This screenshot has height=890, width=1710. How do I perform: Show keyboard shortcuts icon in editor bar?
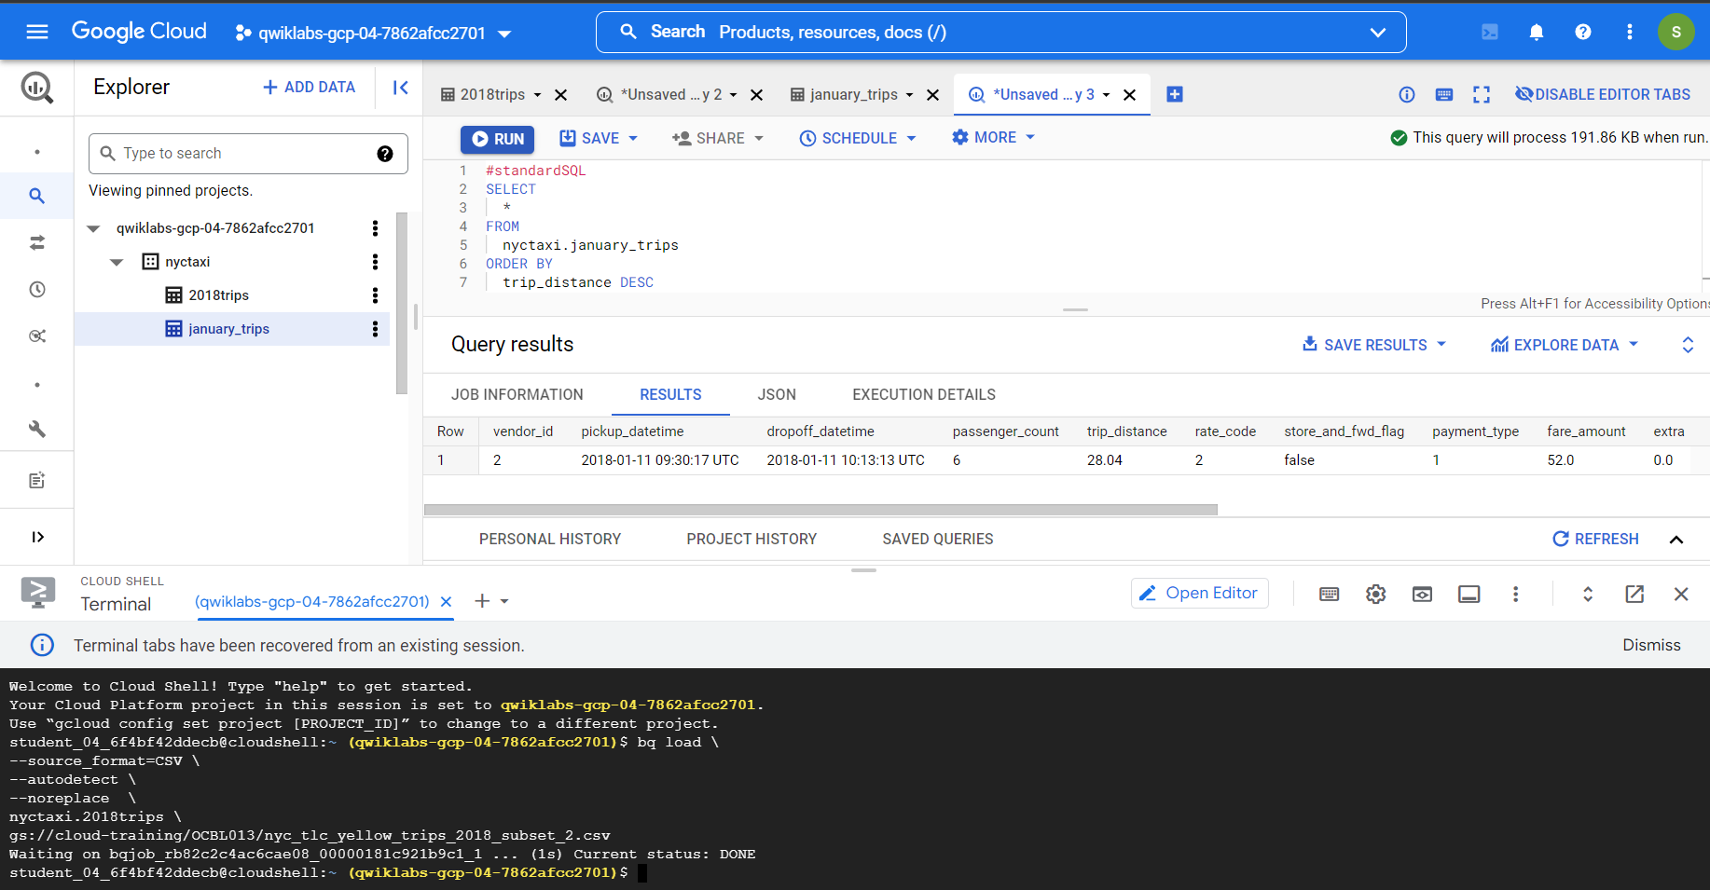tap(1444, 94)
